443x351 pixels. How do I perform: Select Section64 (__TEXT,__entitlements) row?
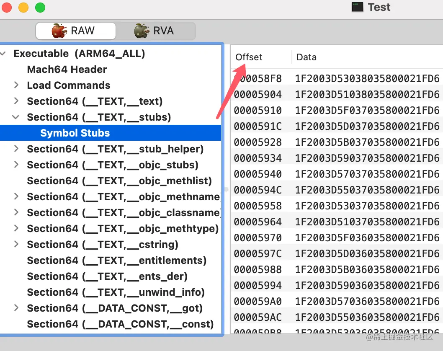pyautogui.click(x=111, y=260)
